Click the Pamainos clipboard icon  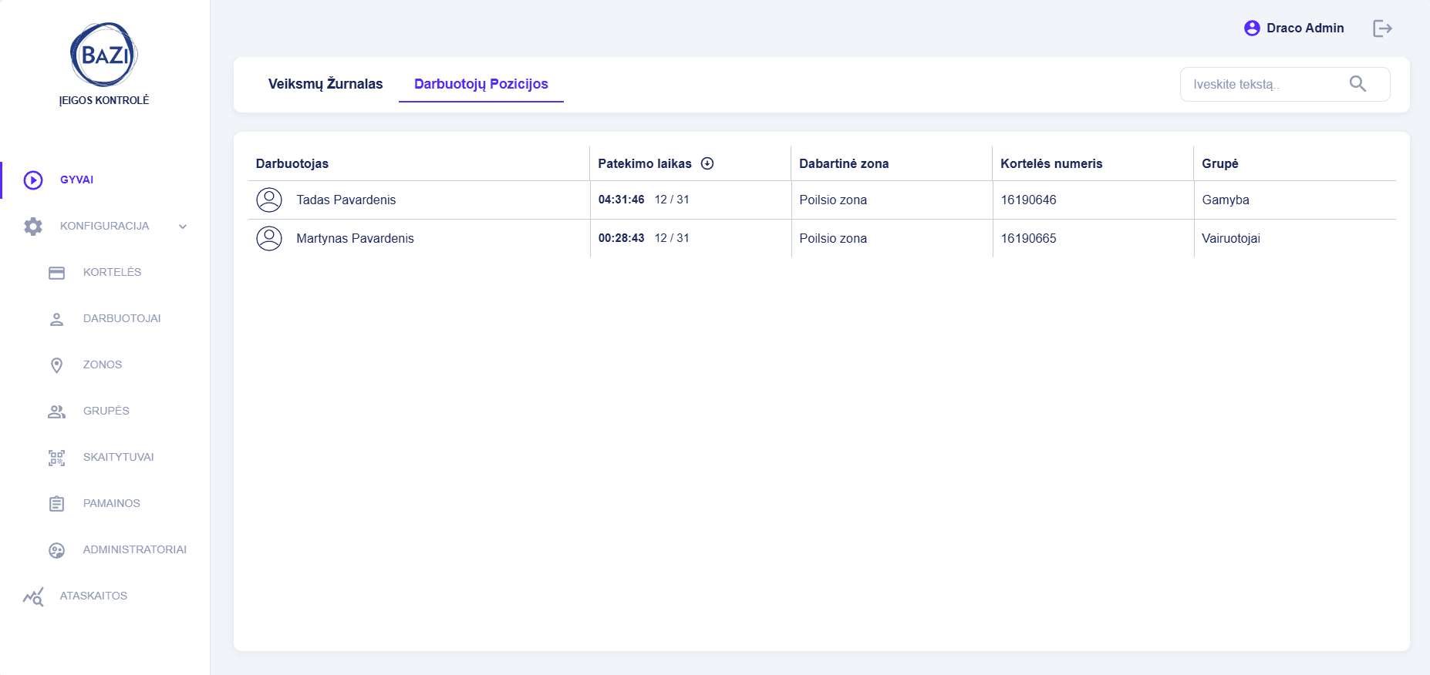56,504
